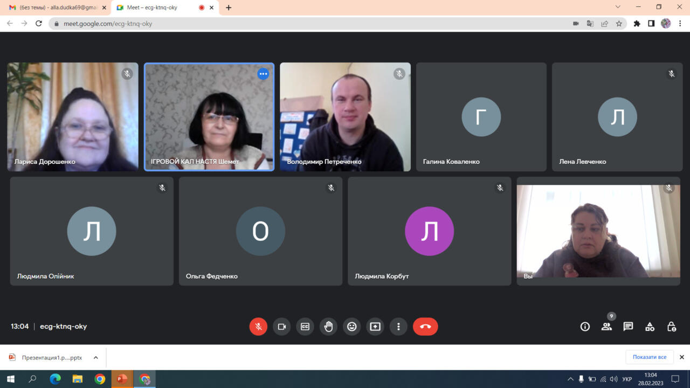Click the Лена Левченко avatar tile

tap(617, 117)
